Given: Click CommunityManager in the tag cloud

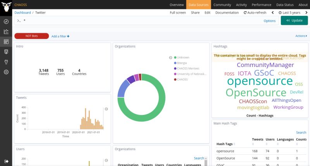Looking at the screenshot, I should (x=265, y=65).
